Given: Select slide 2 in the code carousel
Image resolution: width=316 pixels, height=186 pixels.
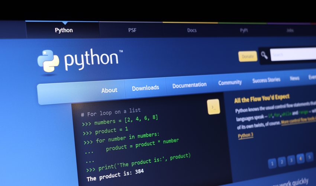Looking at the screenshot, I should click(x=282, y=161).
